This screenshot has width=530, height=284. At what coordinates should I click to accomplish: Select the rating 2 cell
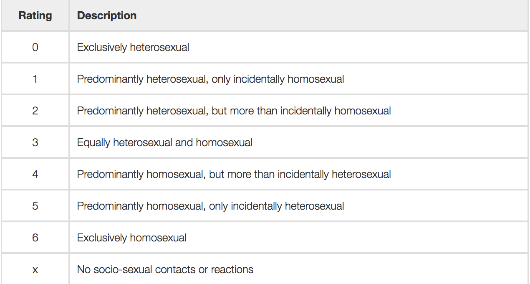(35, 111)
